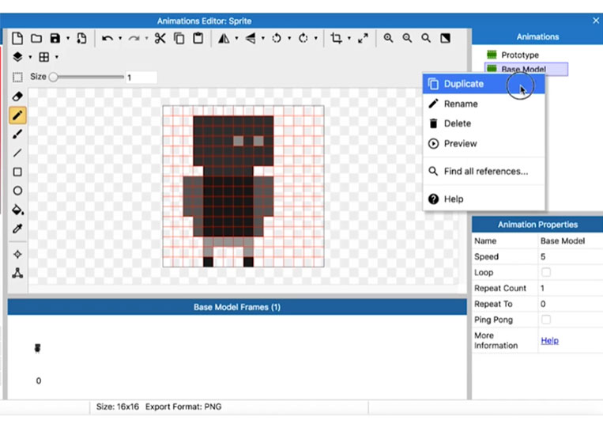The height and width of the screenshot is (428, 603).
Task: Choose Help from the context menu
Action: point(484,199)
